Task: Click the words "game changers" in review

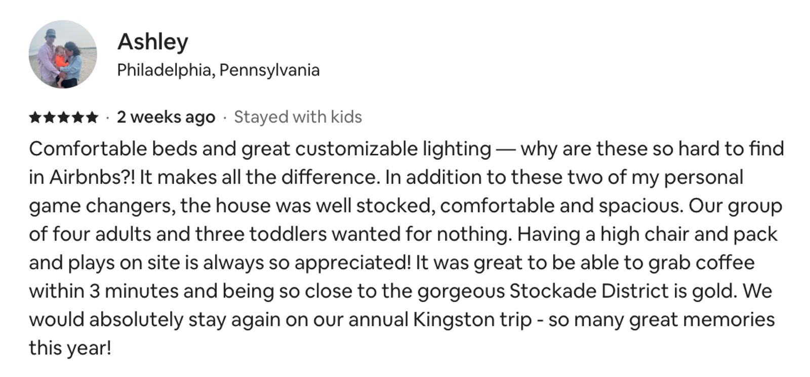Action: [102, 206]
